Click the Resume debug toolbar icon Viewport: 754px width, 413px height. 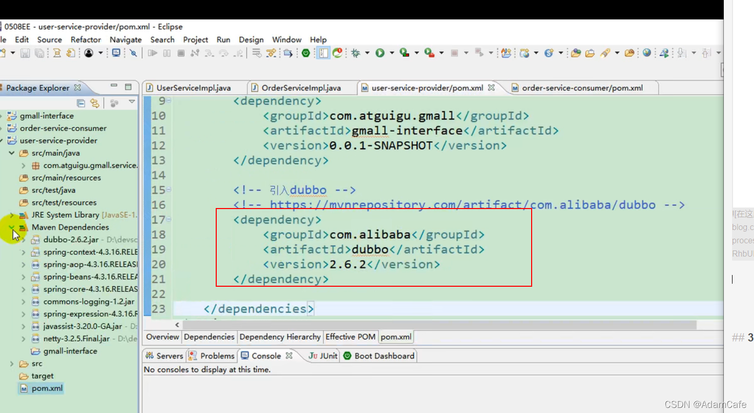point(152,53)
